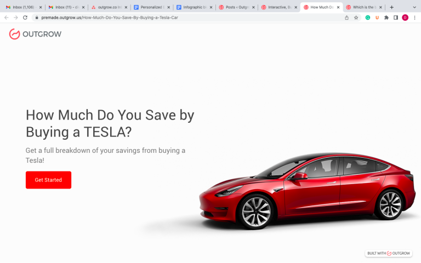
Task: Switch to Infographic Google Docs tab
Action: [192, 7]
